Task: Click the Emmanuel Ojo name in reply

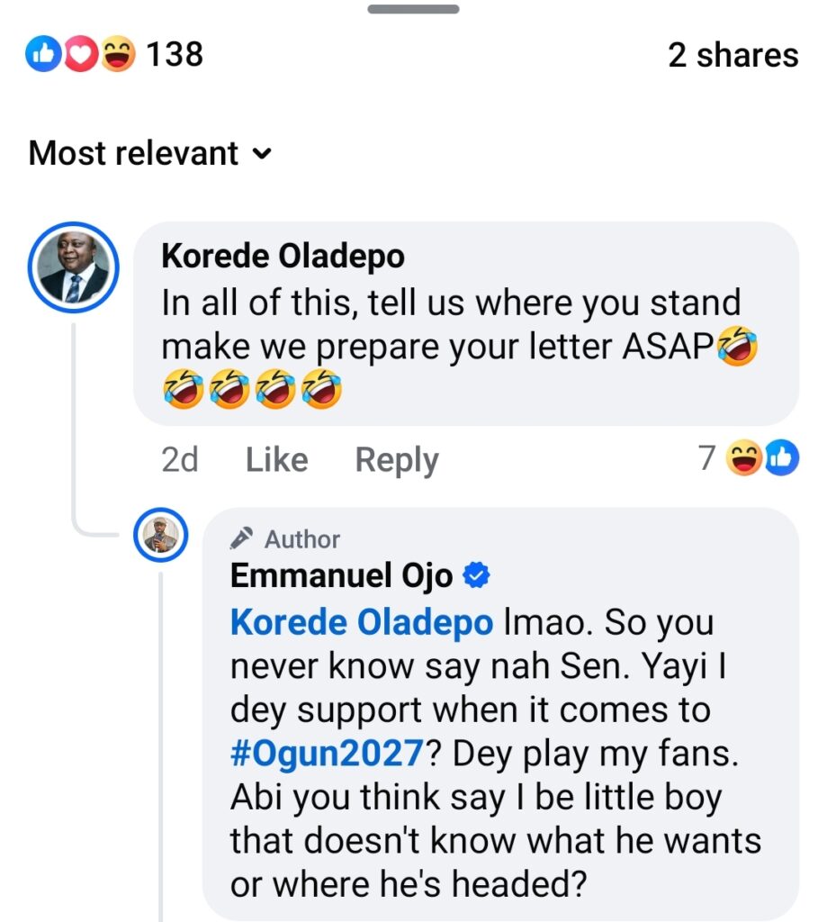Action: click(342, 576)
